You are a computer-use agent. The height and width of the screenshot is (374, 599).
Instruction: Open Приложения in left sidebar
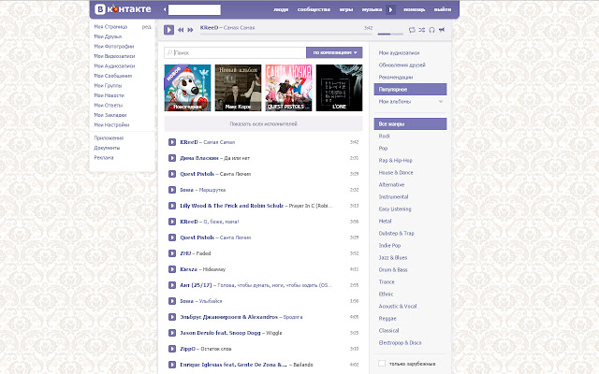click(x=109, y=138)
